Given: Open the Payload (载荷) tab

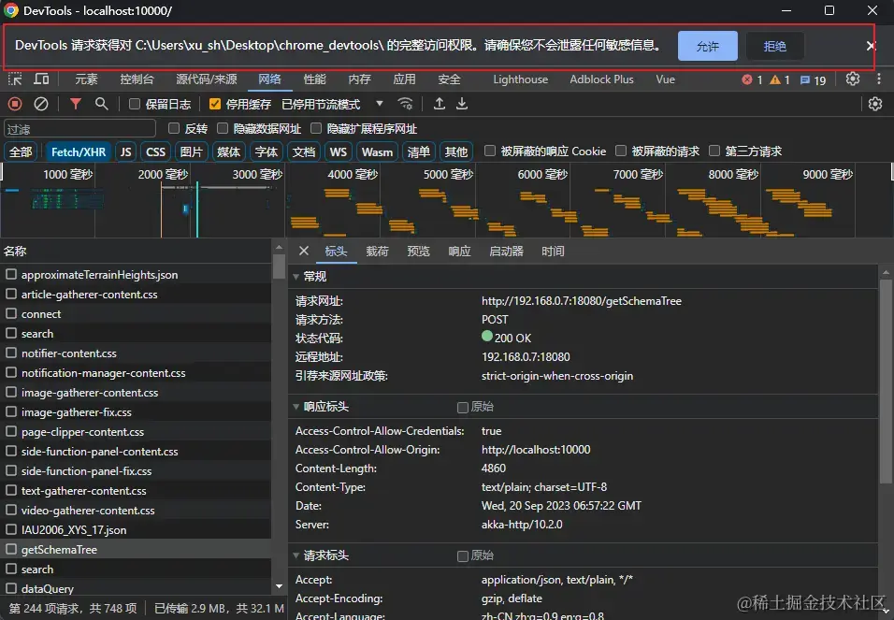Looking at the screenshot, I should 377,251.
